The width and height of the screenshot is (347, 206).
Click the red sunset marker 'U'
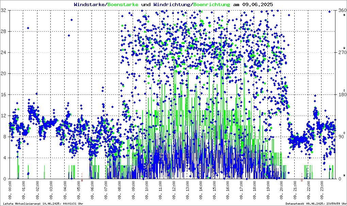coord(302,181)
